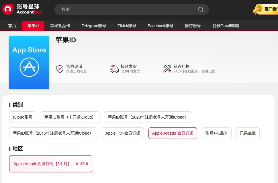Pick the 讯果点数 category

point(248,133)
